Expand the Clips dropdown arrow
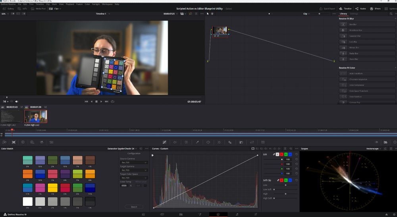 click(x=60, y=9)
